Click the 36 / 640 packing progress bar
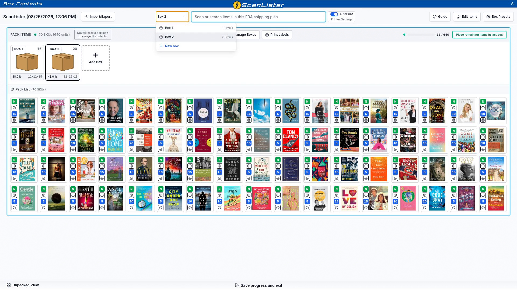Viewport: 517px width, 290px height. click(419, 35)
